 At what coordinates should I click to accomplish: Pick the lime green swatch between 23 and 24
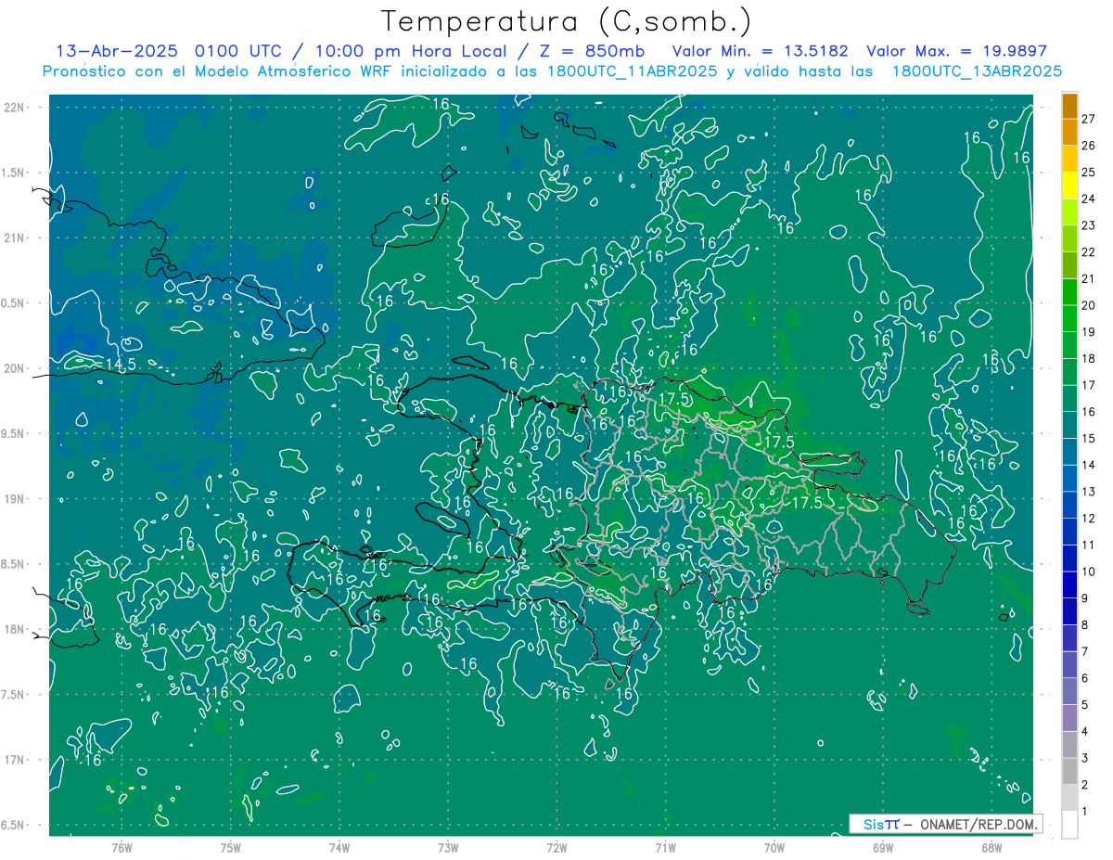coord(1069,212)
